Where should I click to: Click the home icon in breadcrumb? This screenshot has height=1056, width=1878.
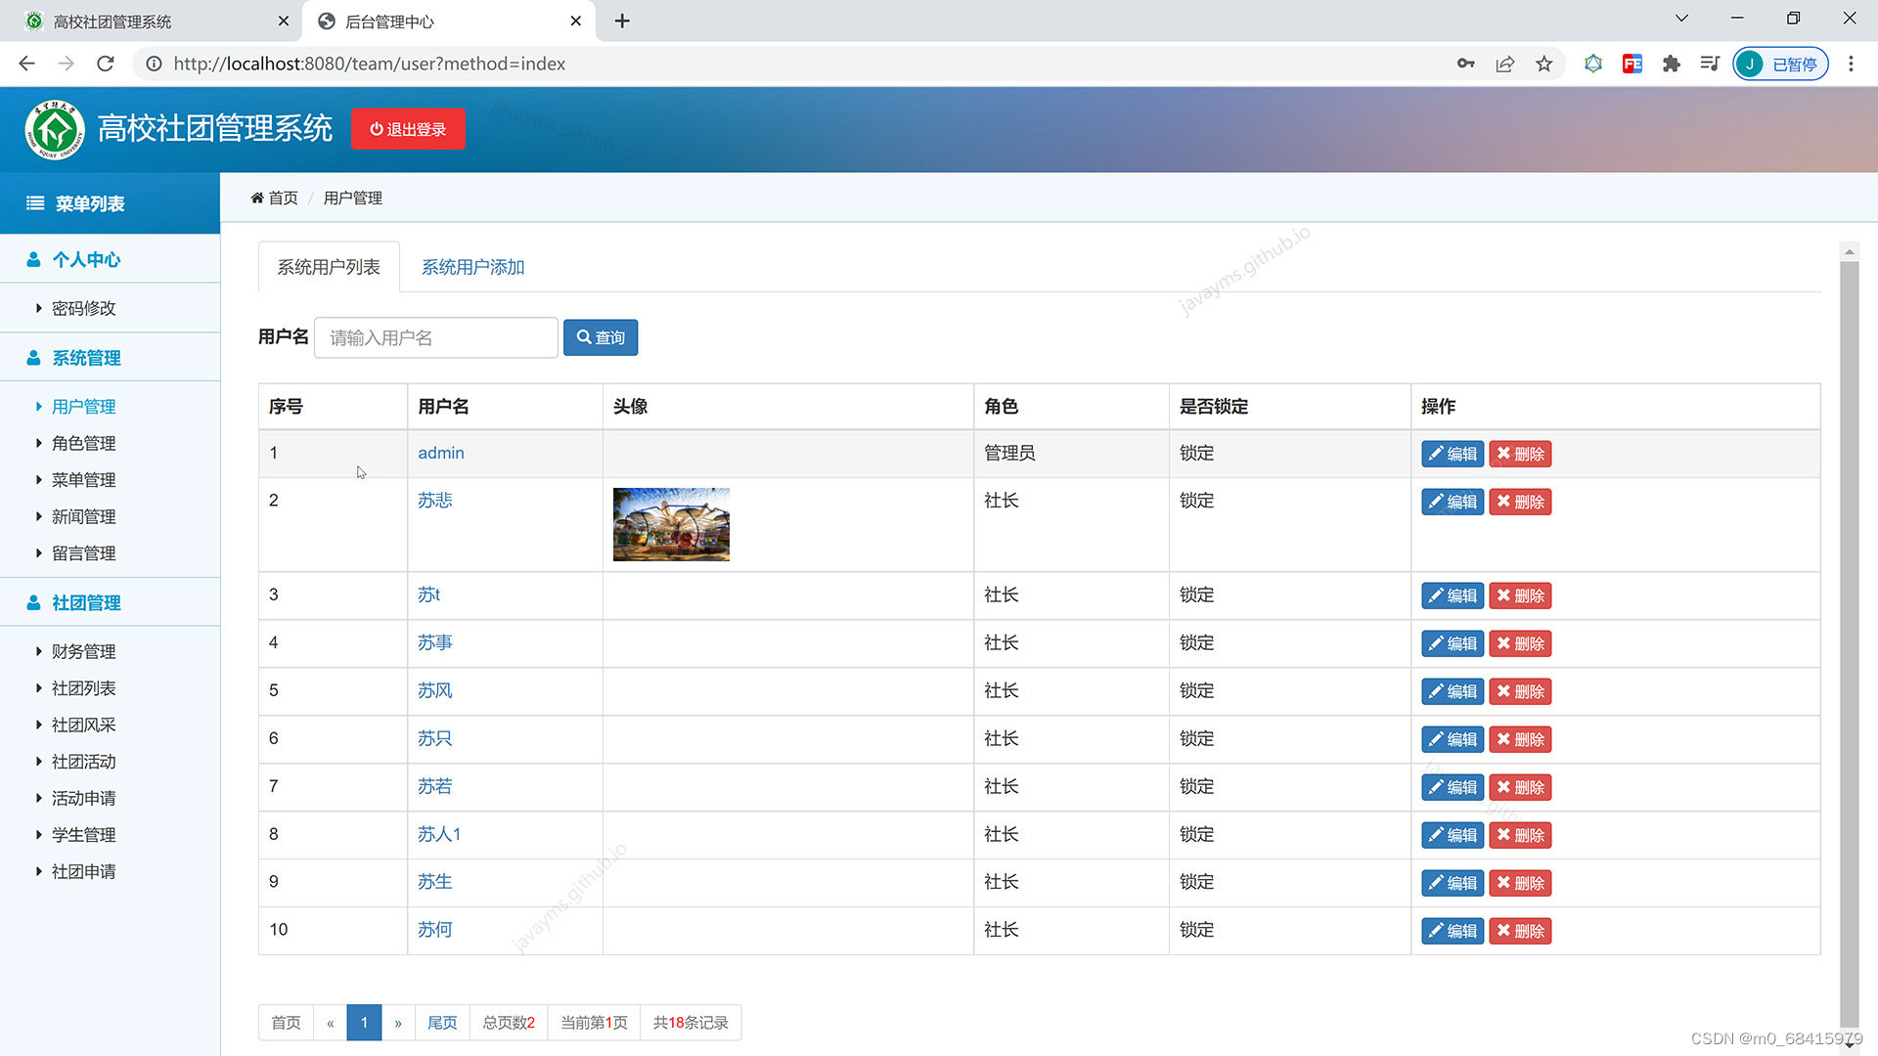pyautogui.click(x=257, y=198)
